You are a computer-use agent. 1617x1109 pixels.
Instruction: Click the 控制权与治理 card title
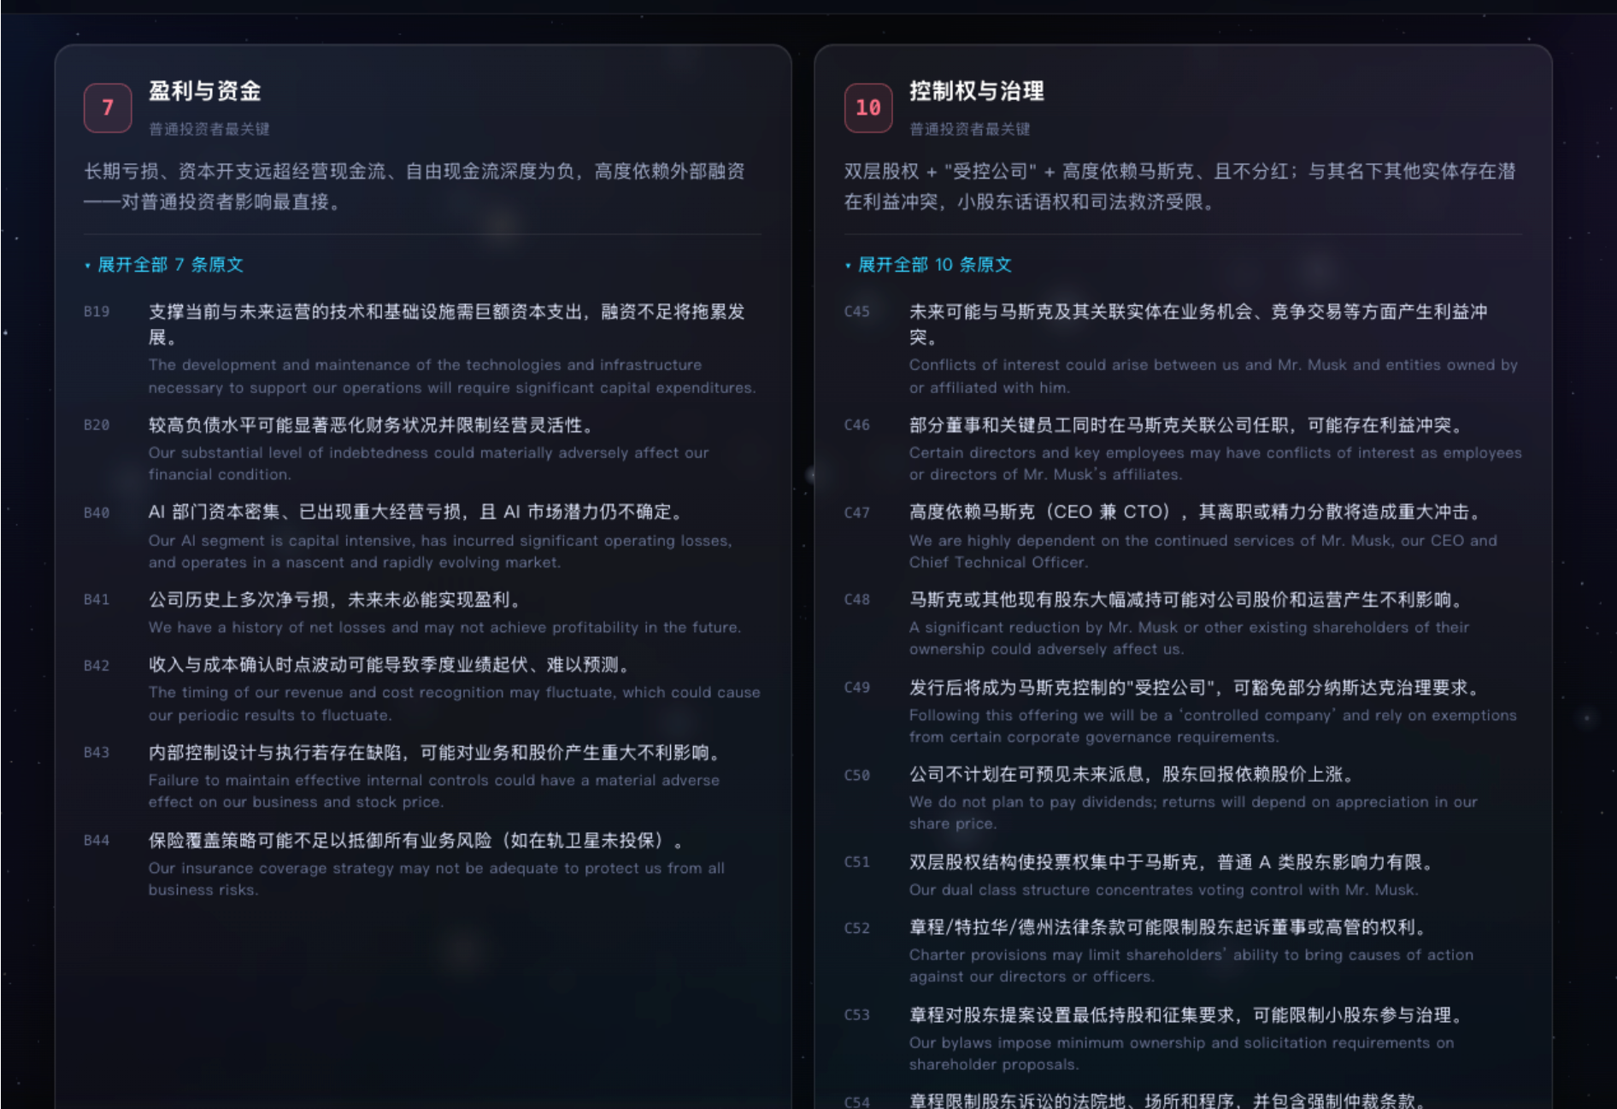tap(977, 91)
